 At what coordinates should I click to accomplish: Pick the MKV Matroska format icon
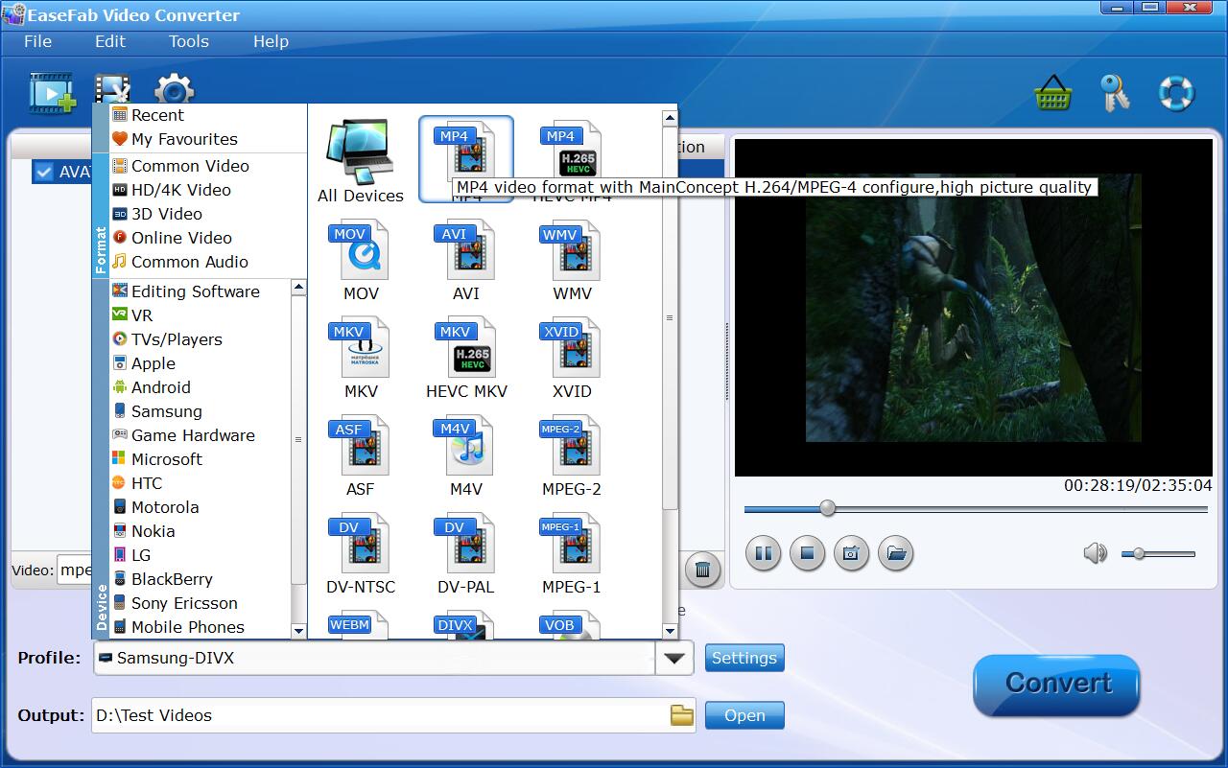pyautogui.click(x=361, y=359)
